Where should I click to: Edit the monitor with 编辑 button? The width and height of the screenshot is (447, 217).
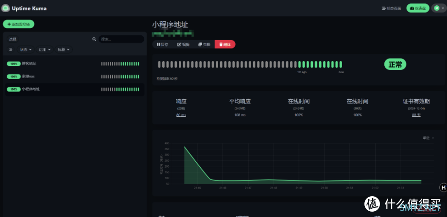pyautogui.click(x=183, y=44)
